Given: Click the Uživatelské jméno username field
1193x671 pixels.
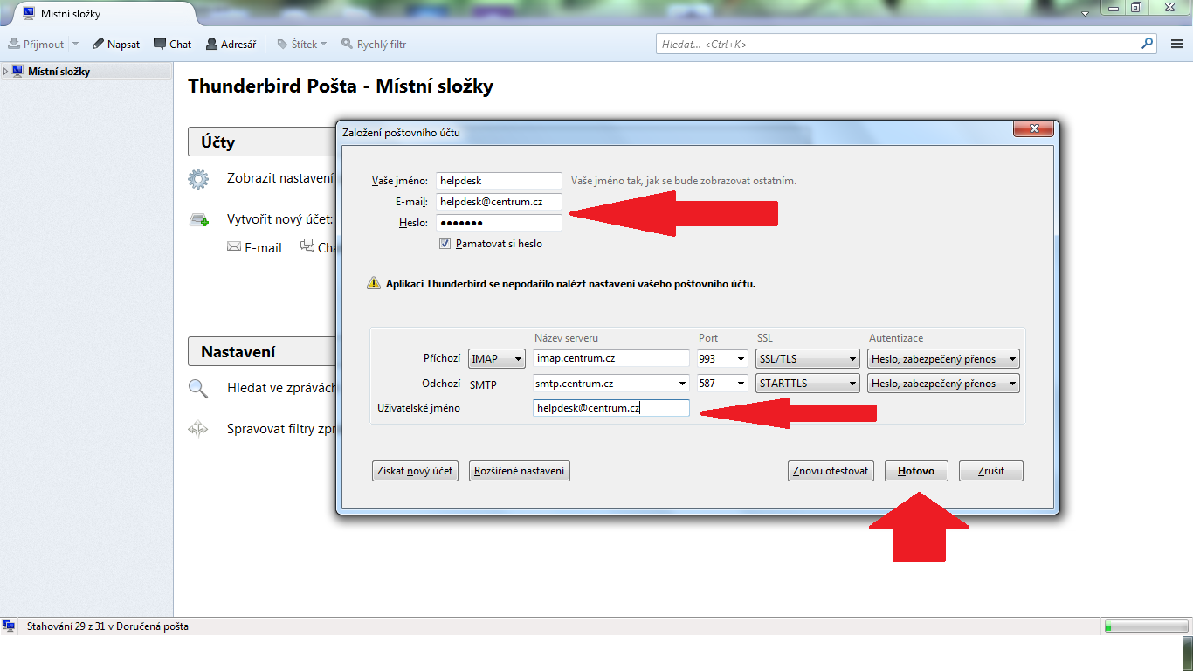Looking at the screenshot, I should [611, 408].
